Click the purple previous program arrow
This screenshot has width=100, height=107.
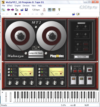(x=8, y=10)
